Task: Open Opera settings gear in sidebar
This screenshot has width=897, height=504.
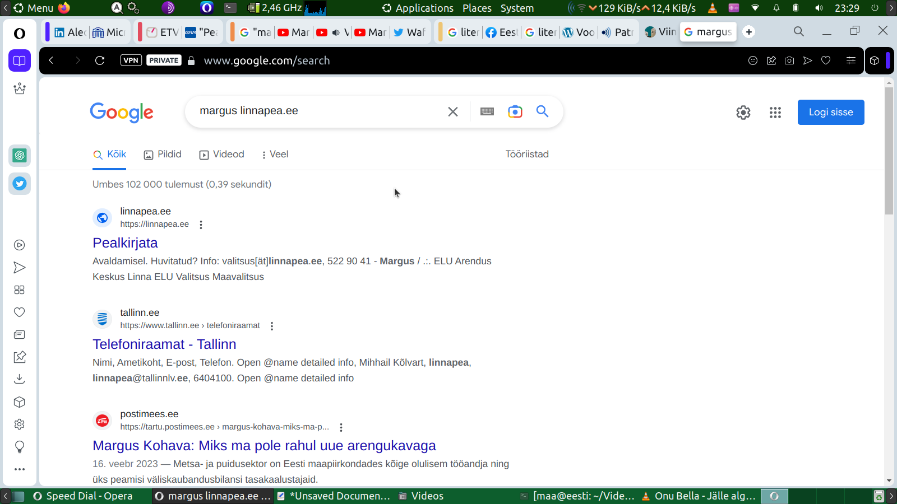Action: tap(20, 424)
